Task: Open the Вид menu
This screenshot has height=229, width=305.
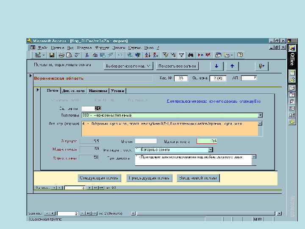Action: point(71,47)
